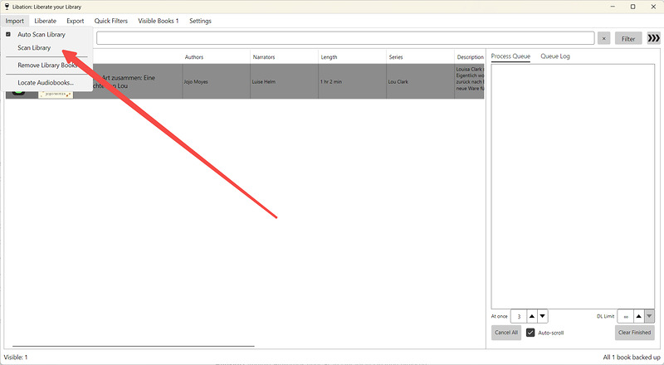Open the Quick Filters menu
This screenshot has height=365, width=664.
(111, 21)
